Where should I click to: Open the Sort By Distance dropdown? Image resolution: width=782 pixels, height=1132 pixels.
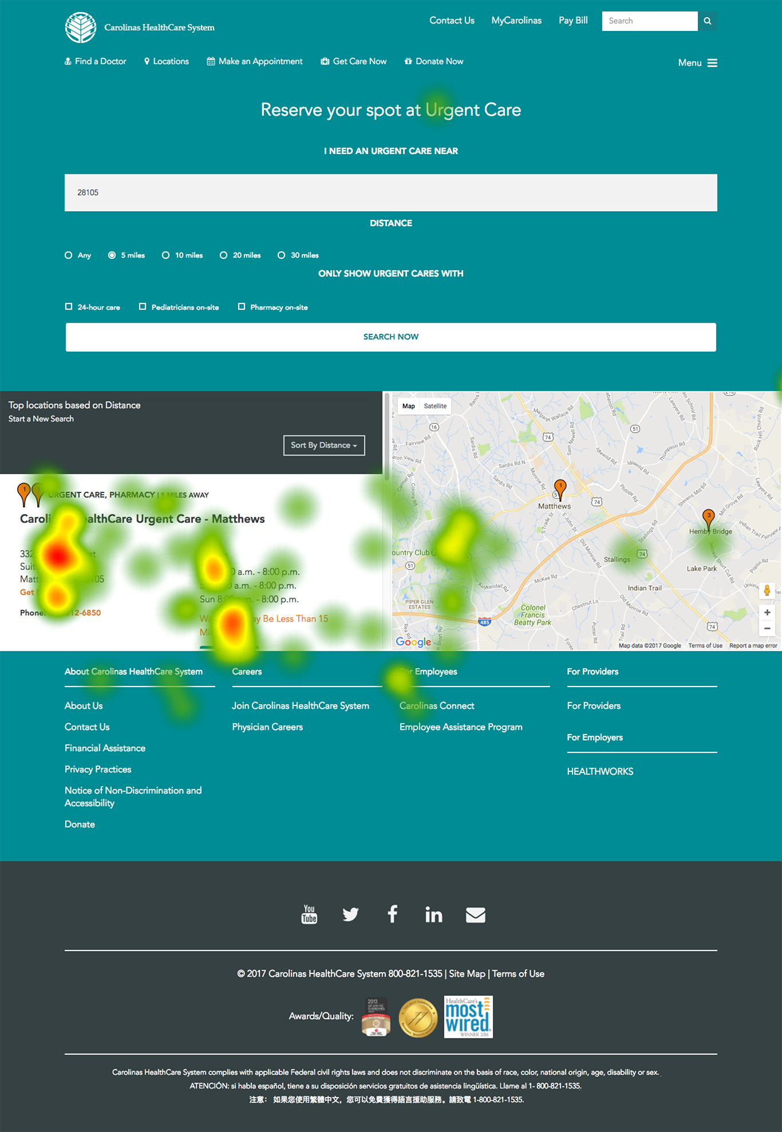tap(324, 445)
